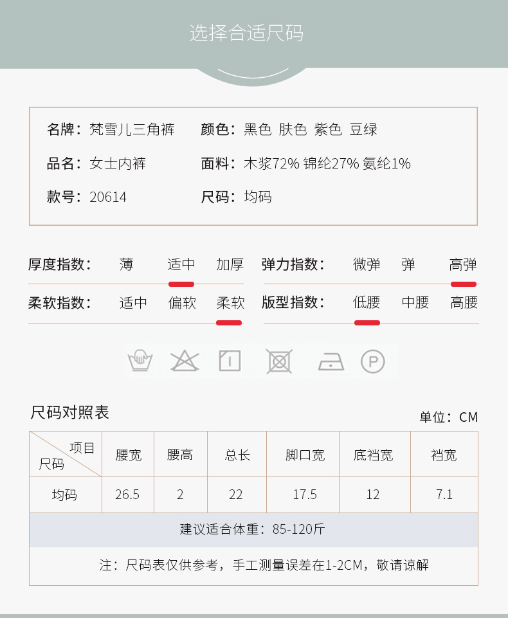The width and height of the screenshot is (508, 618).
Task: Click the fabric text 氨纶1%
Action: point(386,163)
